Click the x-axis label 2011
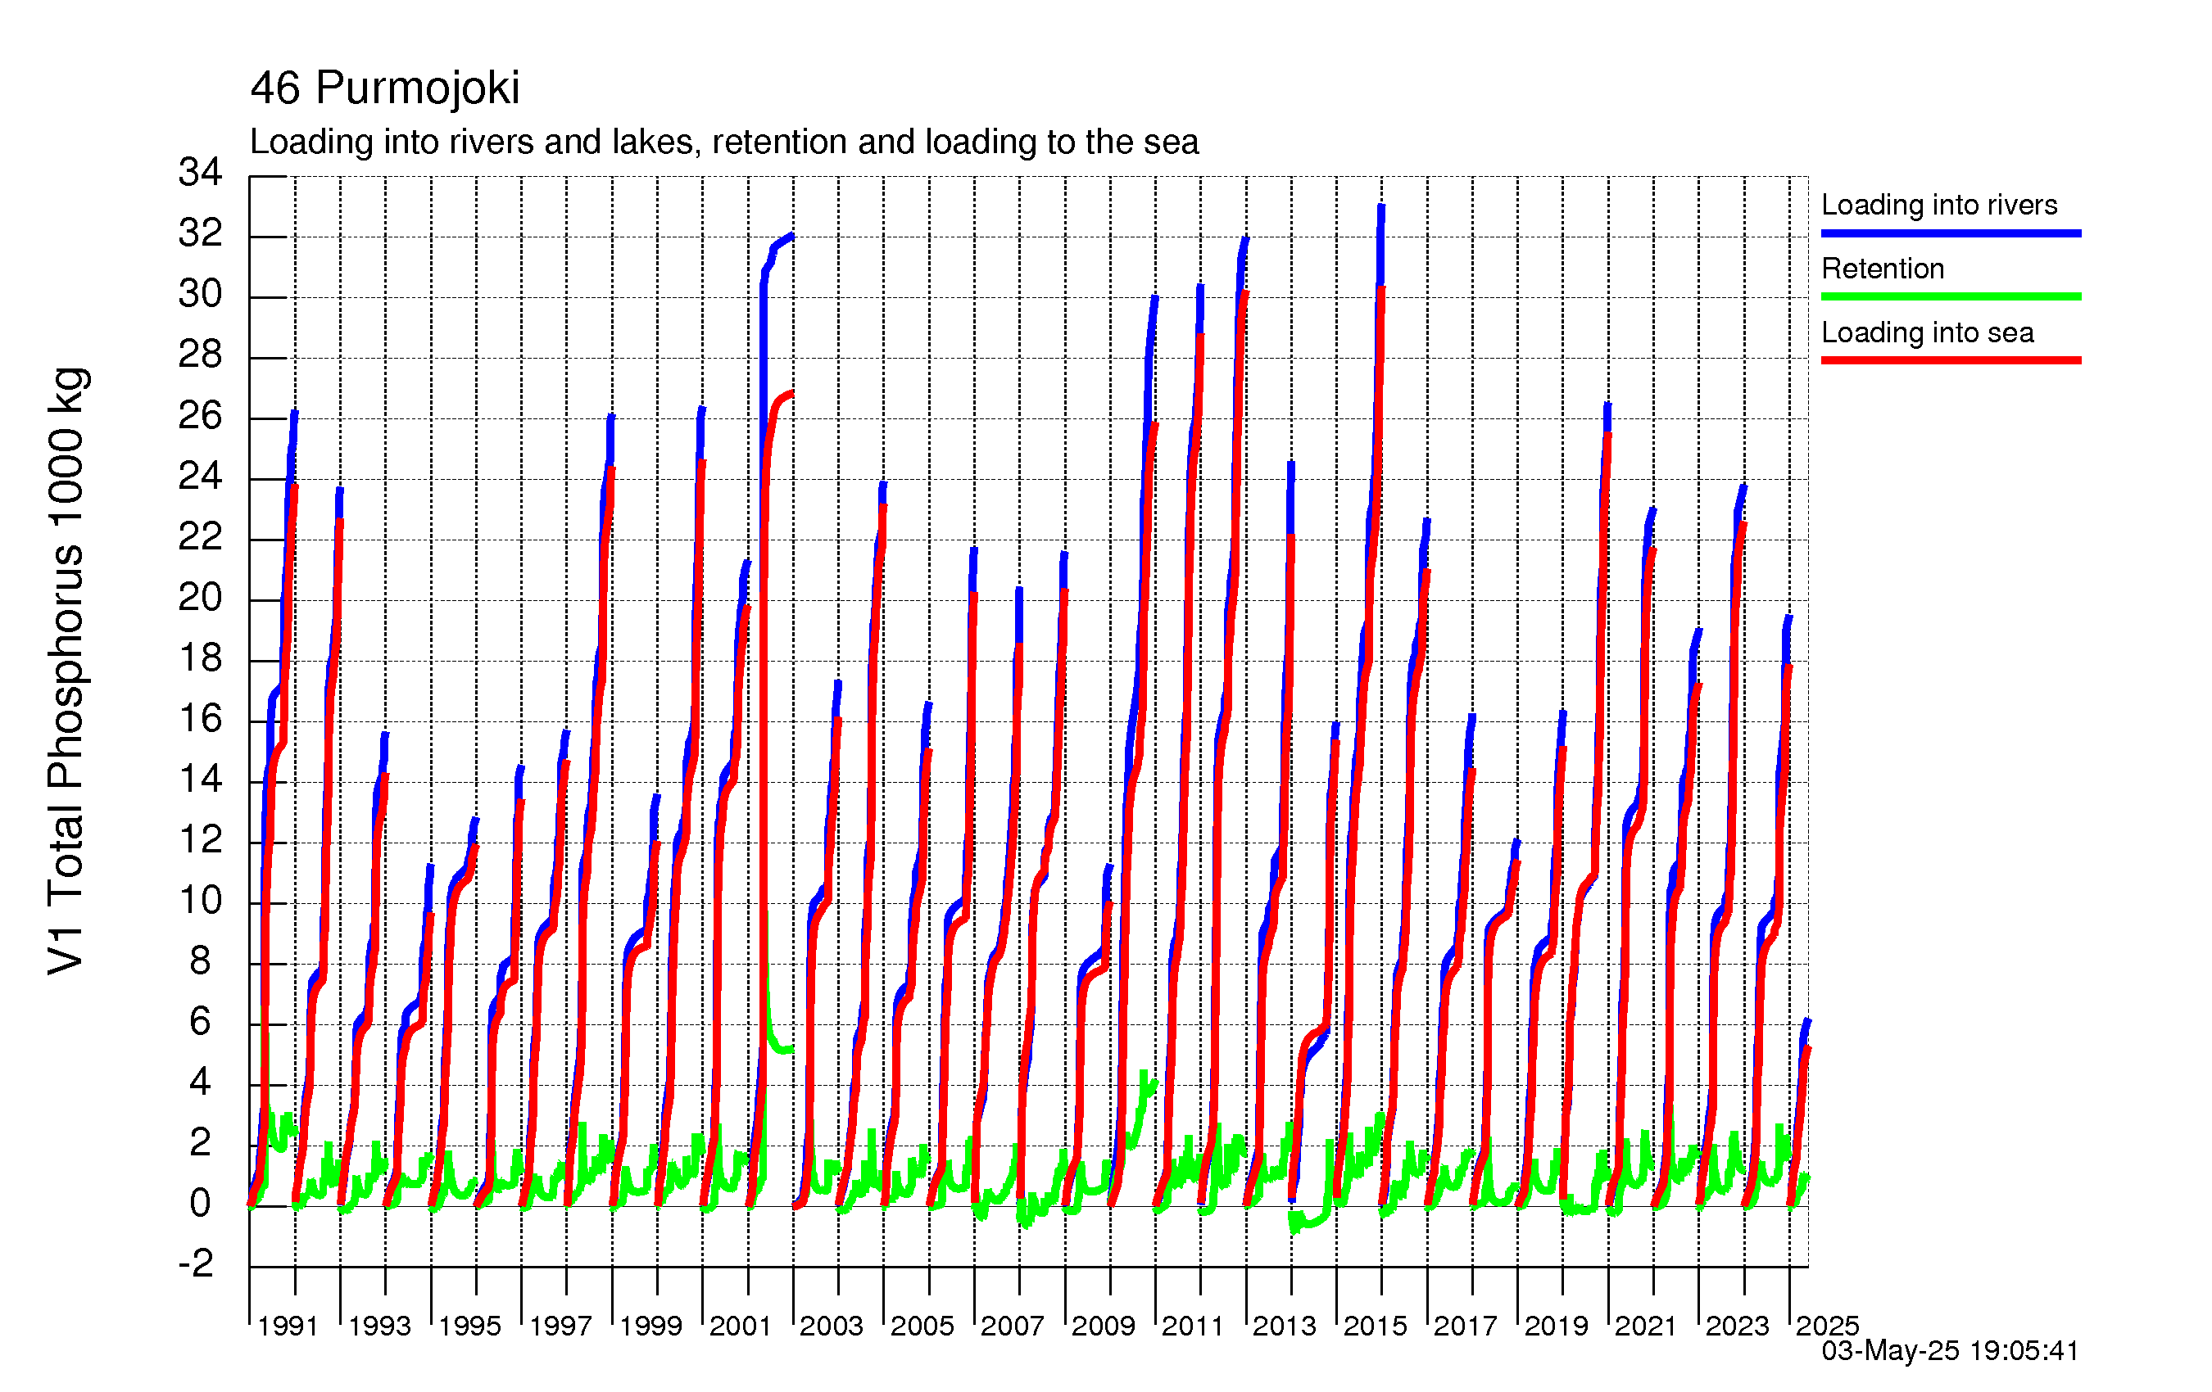 [1194, 1326]
